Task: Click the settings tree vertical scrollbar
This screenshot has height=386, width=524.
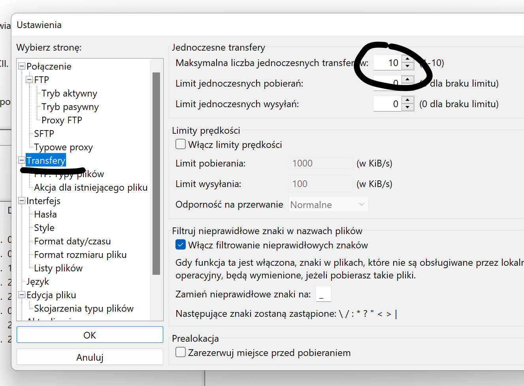Action: 156,173
